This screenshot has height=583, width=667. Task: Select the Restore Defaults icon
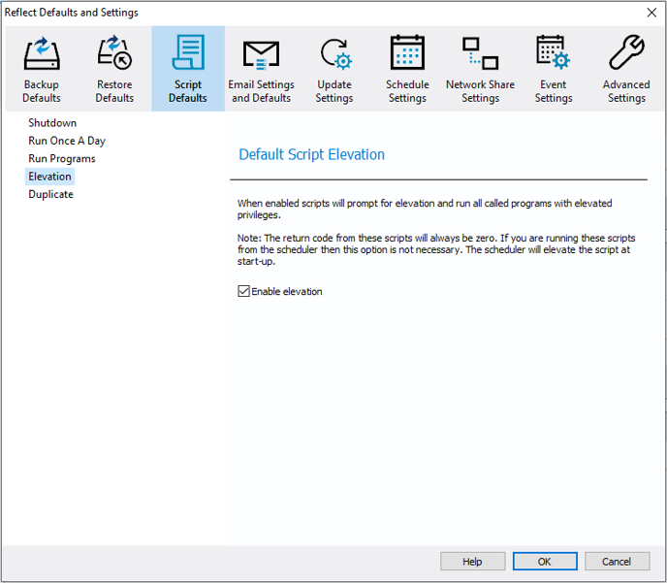114,53
